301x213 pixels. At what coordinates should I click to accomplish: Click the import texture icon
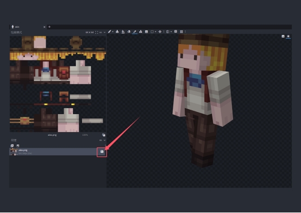tap(12, 146)
